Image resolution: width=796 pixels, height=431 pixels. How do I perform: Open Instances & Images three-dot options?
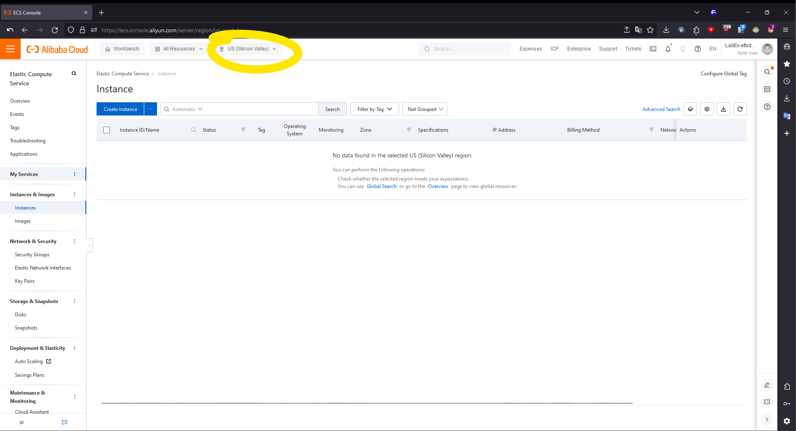(75, 195)
